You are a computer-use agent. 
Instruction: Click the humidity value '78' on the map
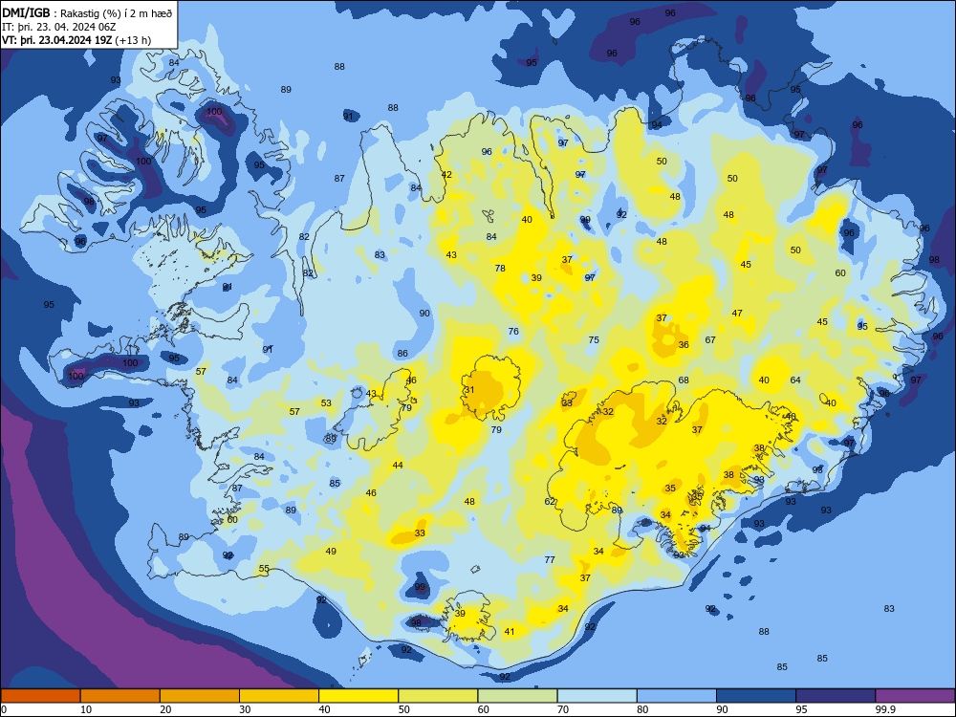[x=500, y=268]
